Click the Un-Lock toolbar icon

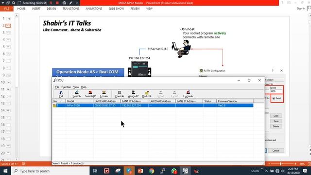[147, 94]
